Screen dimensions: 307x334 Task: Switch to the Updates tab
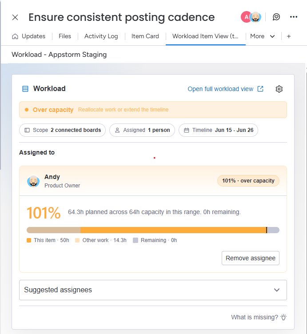[x=33, y=36]
